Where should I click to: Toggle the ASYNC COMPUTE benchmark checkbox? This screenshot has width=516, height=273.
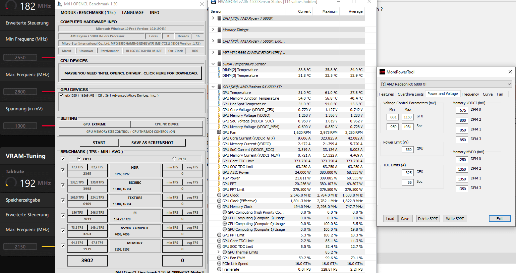point(63,230)
